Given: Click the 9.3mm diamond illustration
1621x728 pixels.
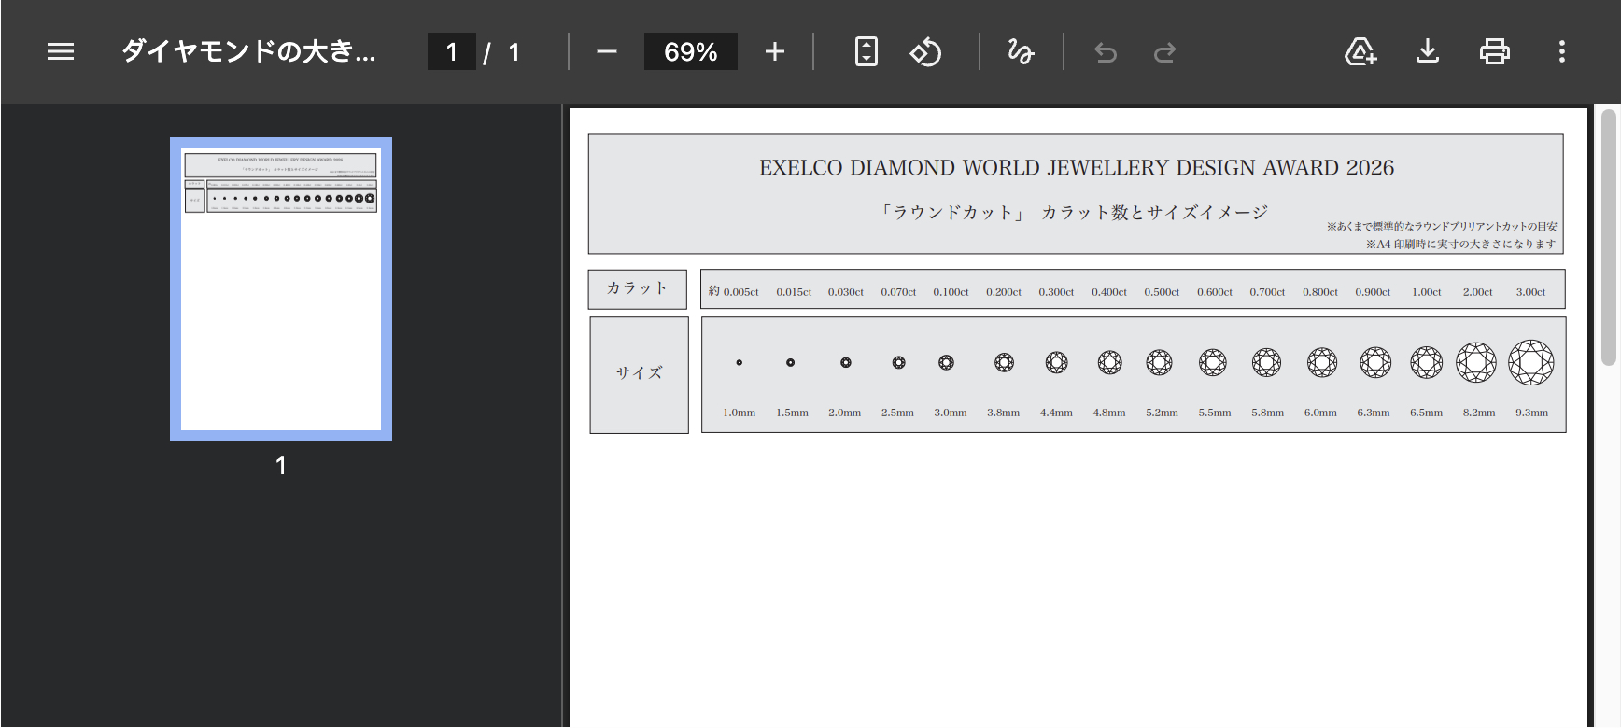Looking at the screenshot, I should (1530, 362).
